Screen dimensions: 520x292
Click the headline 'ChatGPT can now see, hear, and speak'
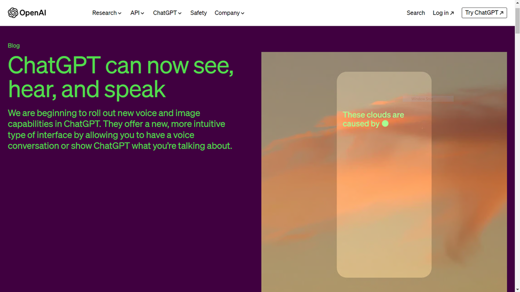(x=121, y=77)
